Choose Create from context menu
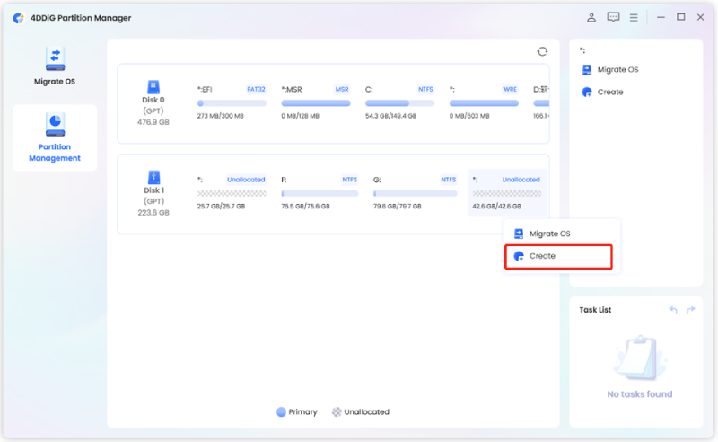This screenshot has height=442, width=718. tap(558, 256)
